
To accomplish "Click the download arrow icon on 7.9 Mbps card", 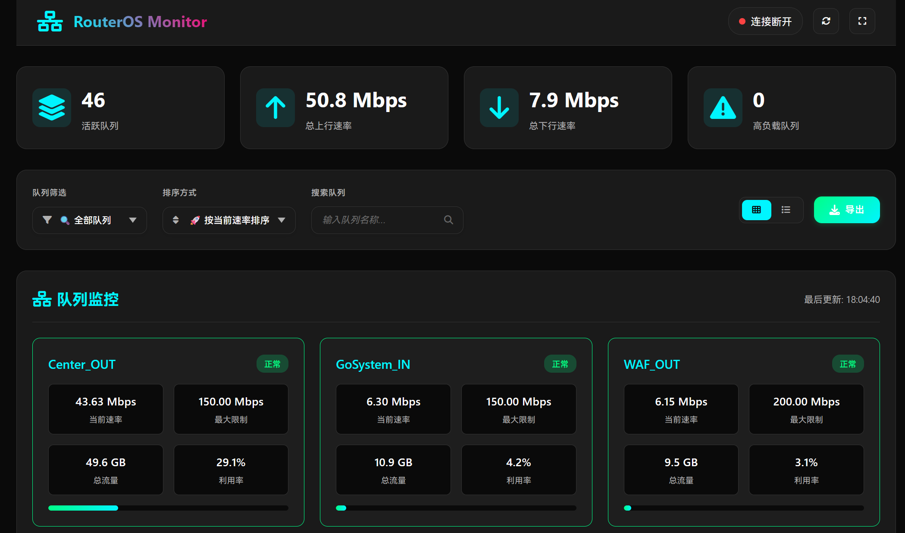I will coord(499,108).
